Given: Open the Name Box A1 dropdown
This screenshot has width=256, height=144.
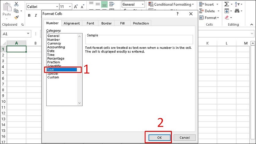Looking at the screenshot, I should [x=28, y=34].
